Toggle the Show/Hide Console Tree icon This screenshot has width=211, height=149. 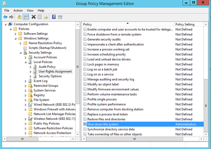(26, 17)
